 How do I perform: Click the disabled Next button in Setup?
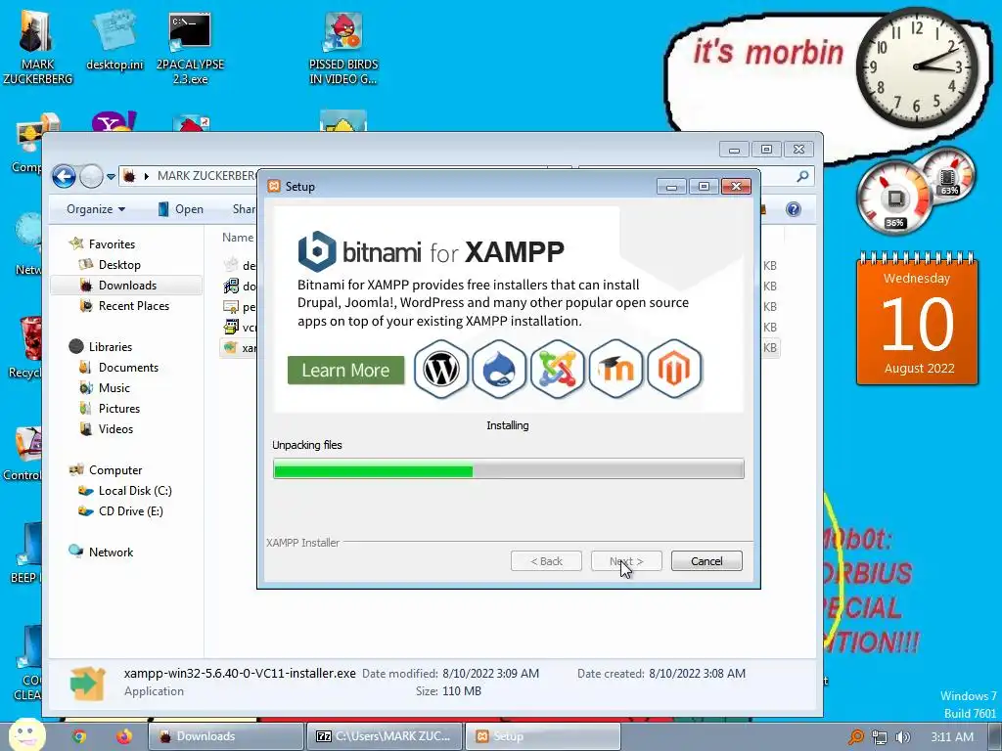pos(626,560)
